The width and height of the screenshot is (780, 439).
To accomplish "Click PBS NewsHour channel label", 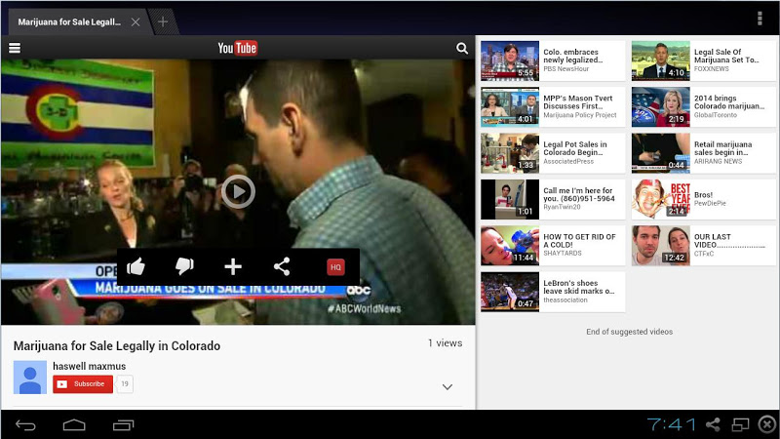I will [566, 69].
